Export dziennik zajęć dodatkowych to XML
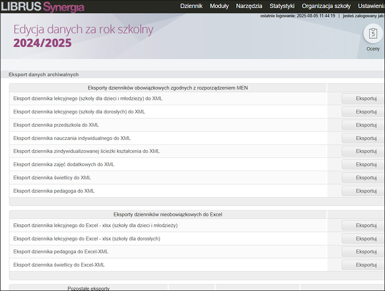385x291 pixels. tap(363, 165)
